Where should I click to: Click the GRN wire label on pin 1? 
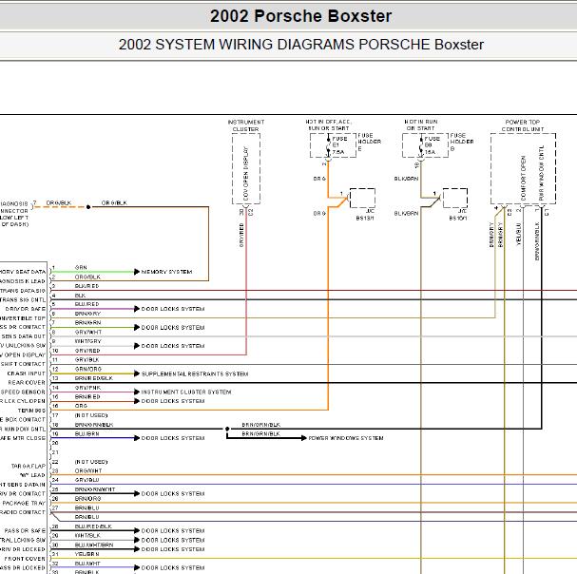(81, 267)
